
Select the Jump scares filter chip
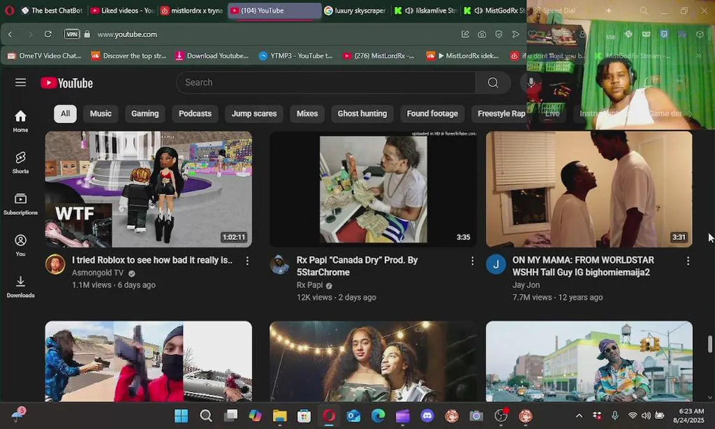(x=254, y=113)
